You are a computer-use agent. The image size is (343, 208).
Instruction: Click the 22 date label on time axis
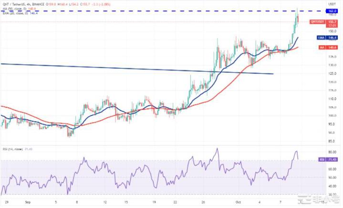(x=175, y=202)
